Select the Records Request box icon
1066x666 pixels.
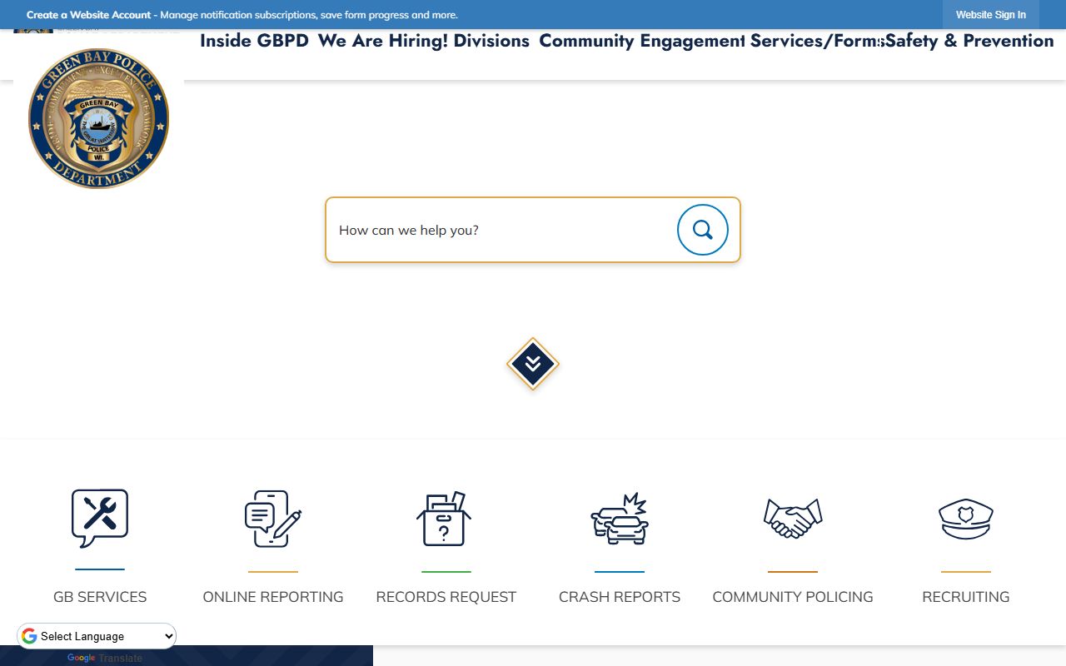point(445,518)
